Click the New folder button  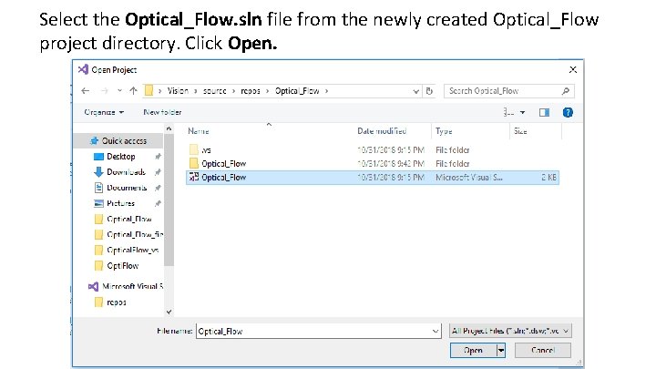click(162, 112)
